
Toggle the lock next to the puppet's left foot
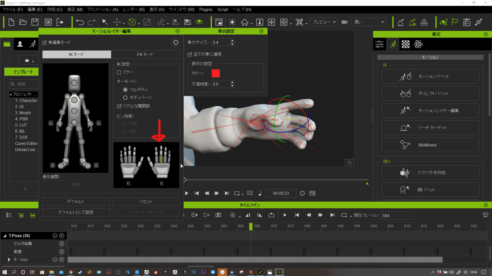pyautogui.click(x=96, y=165)
